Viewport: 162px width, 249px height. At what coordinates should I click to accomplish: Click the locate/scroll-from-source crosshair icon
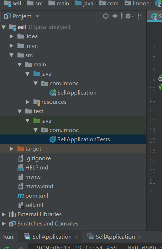[106, 16]
